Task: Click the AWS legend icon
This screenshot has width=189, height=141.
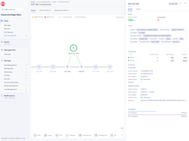Action: click(x=35, y=135)
